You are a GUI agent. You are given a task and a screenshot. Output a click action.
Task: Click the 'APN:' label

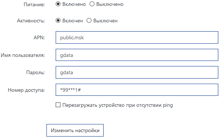39,37
